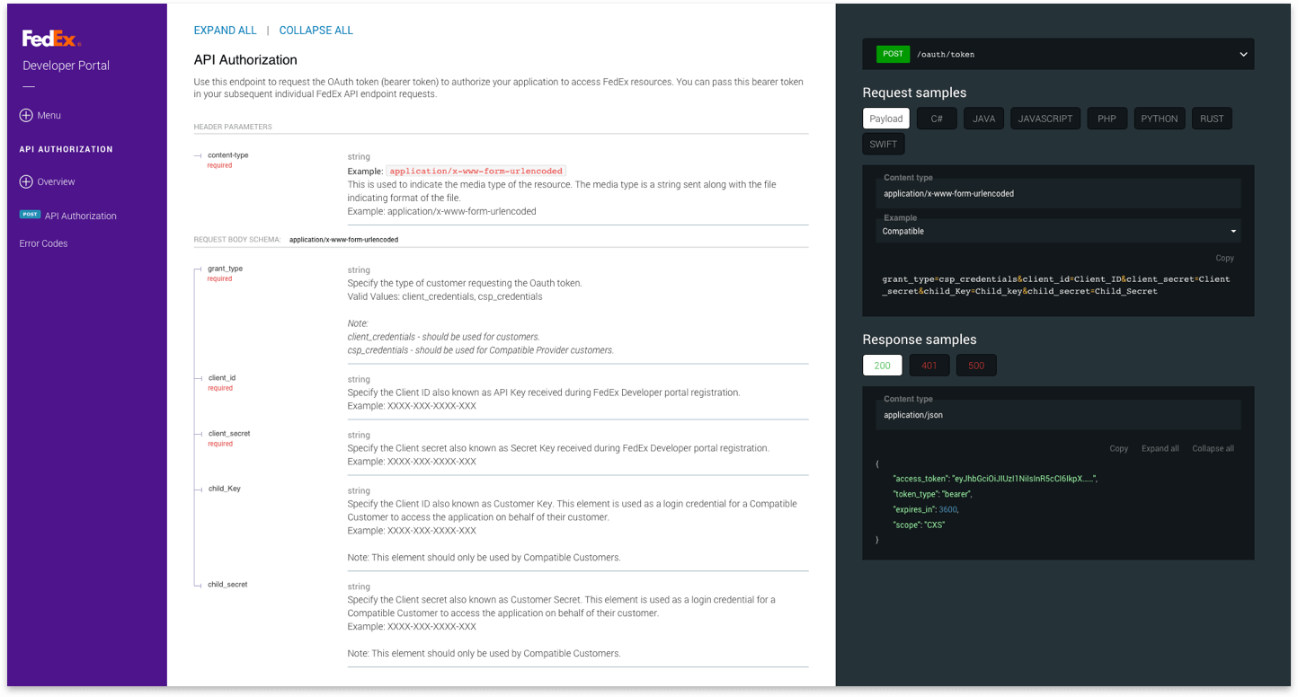
Task: Click COLLAPSE ALL link
Action: coord(316,31)
